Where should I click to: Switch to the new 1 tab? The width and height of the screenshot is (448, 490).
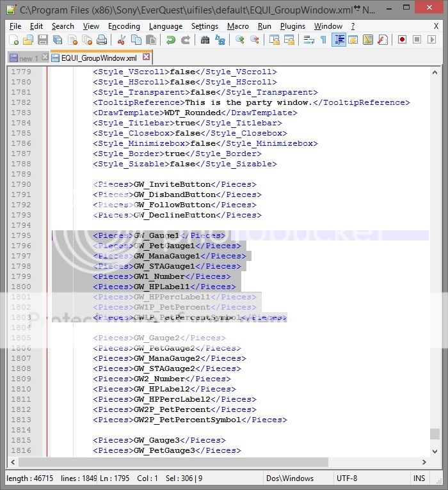click(x=24, y=58)
